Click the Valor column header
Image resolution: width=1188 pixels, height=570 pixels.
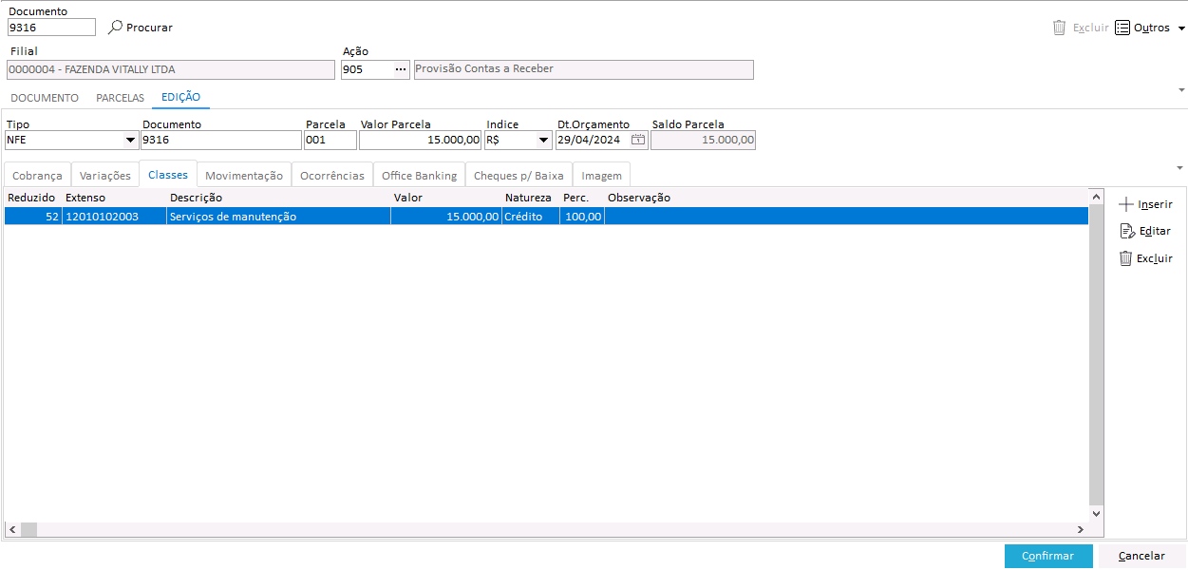tap(445, 198)
